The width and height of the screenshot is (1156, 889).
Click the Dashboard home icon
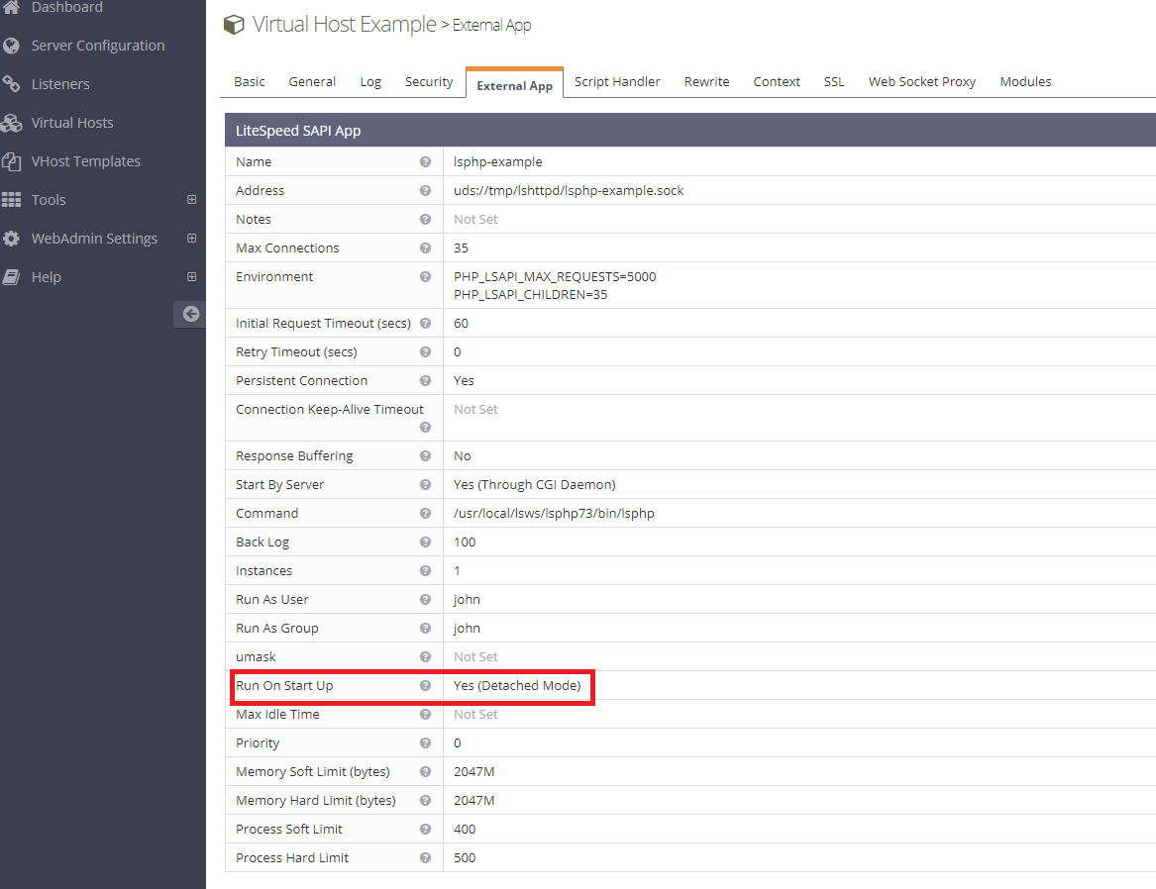(x=11, y=7)
